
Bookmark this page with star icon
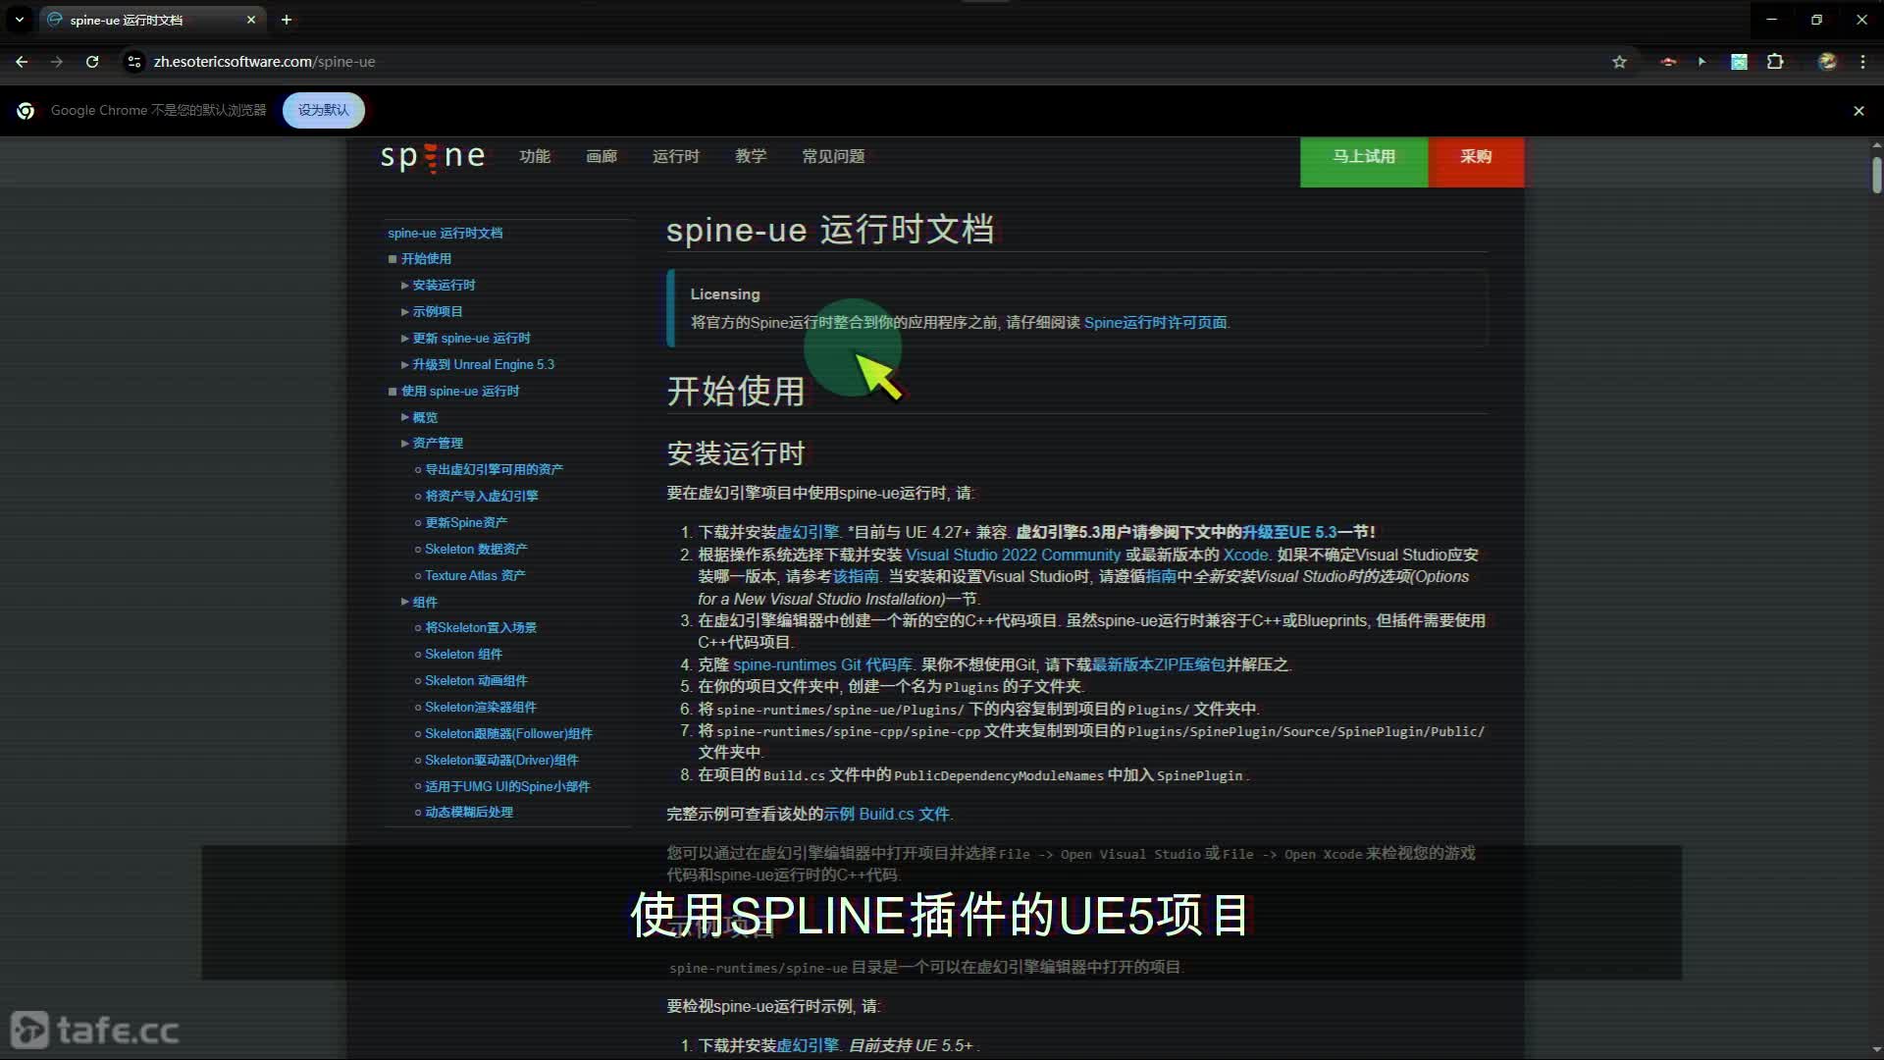coord(1619,62)
